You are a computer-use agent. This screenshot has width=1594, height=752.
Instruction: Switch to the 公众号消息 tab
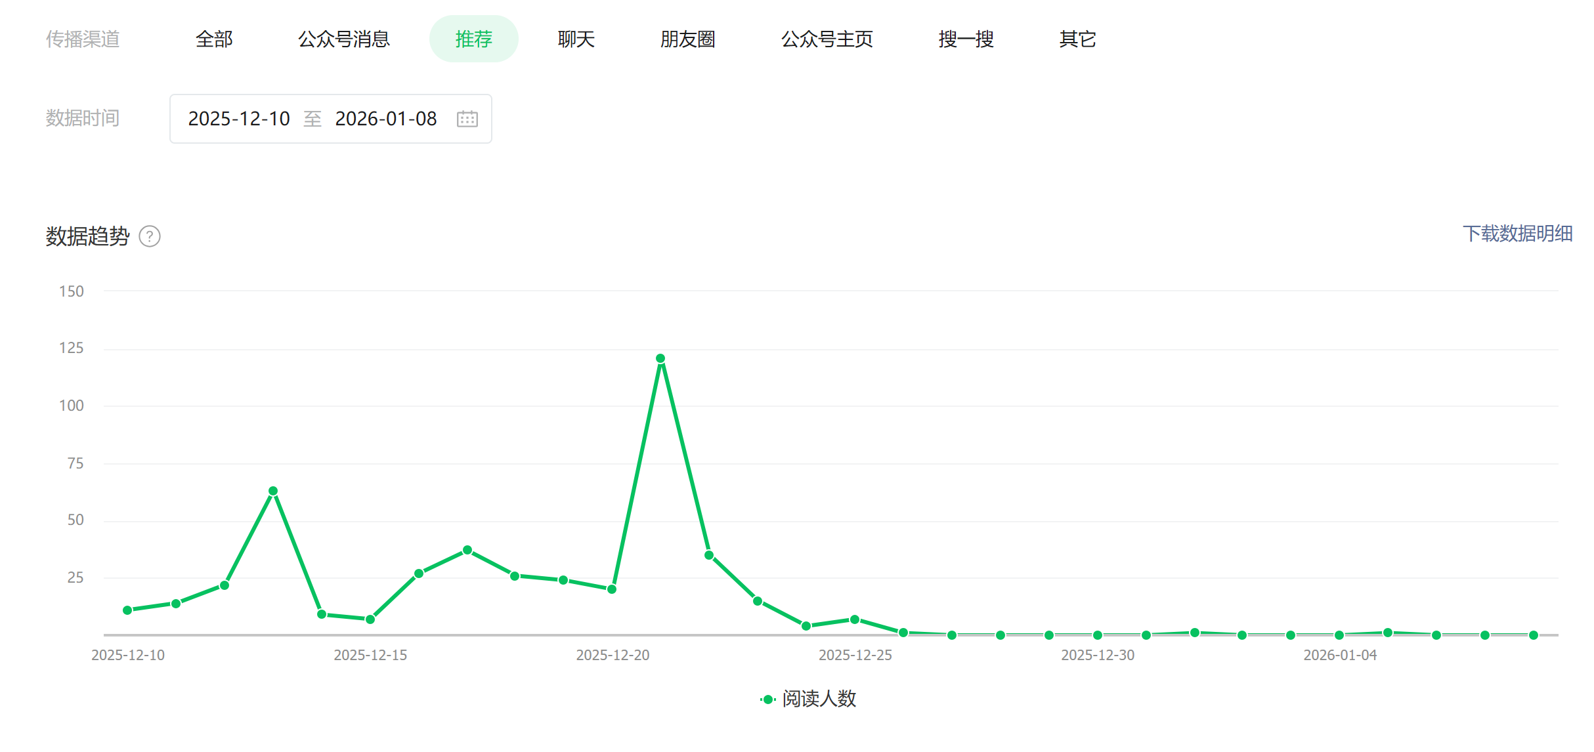[x=343, y=39]
